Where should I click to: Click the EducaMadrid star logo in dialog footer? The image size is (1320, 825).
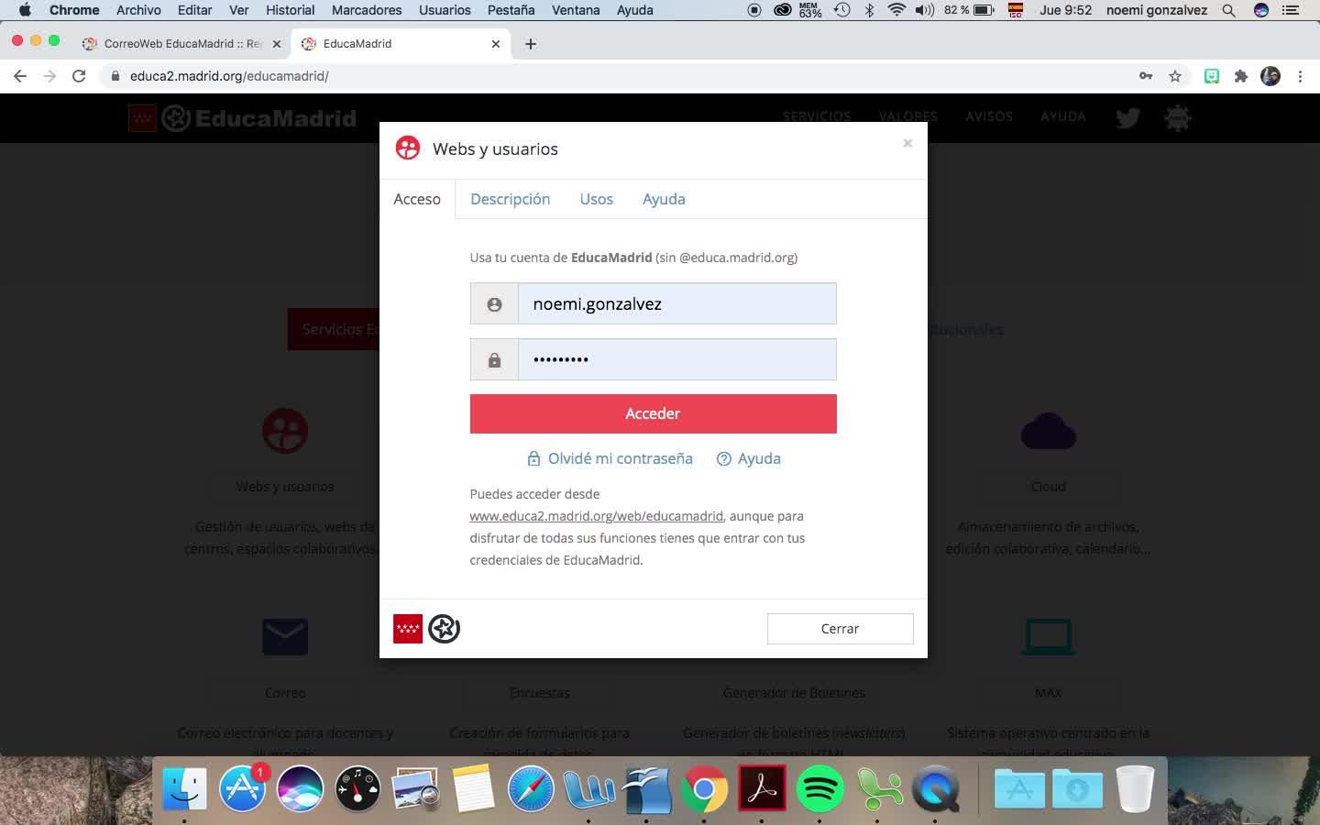(x=445, y=629)
